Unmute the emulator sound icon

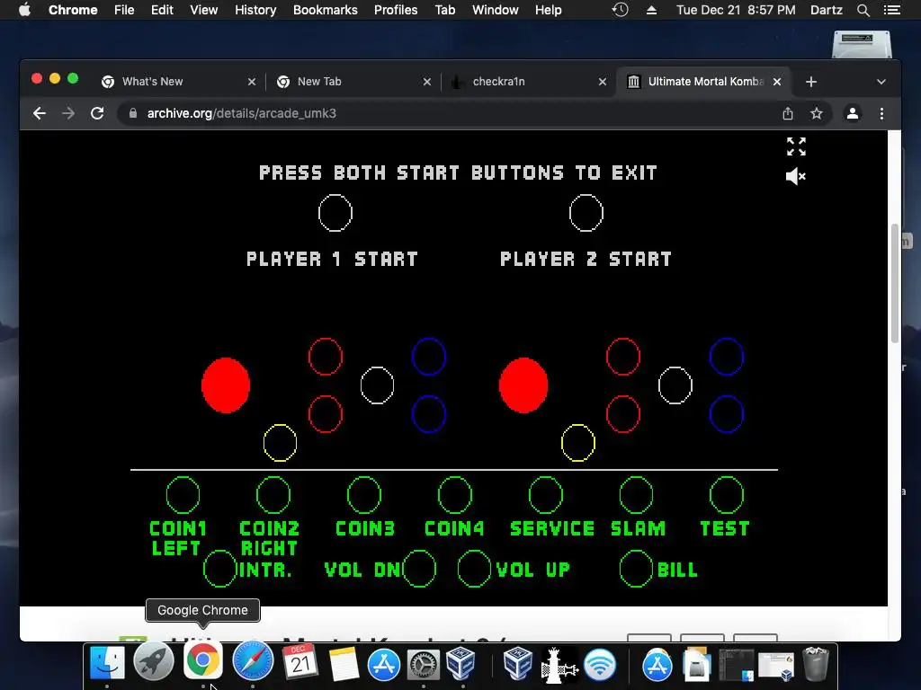pos(796,176)
